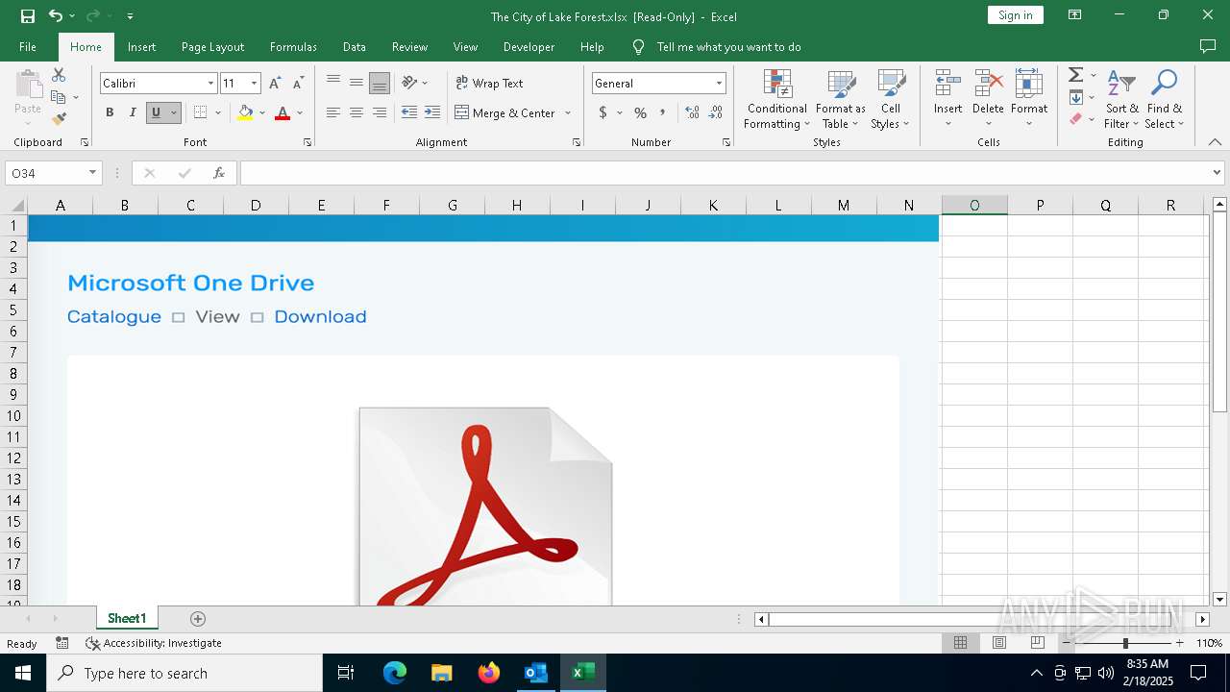Viewport: 1230px width, 692px height.
Task: Click the Sign in button
Action: pyautogui.click(x=1016, y=15)
